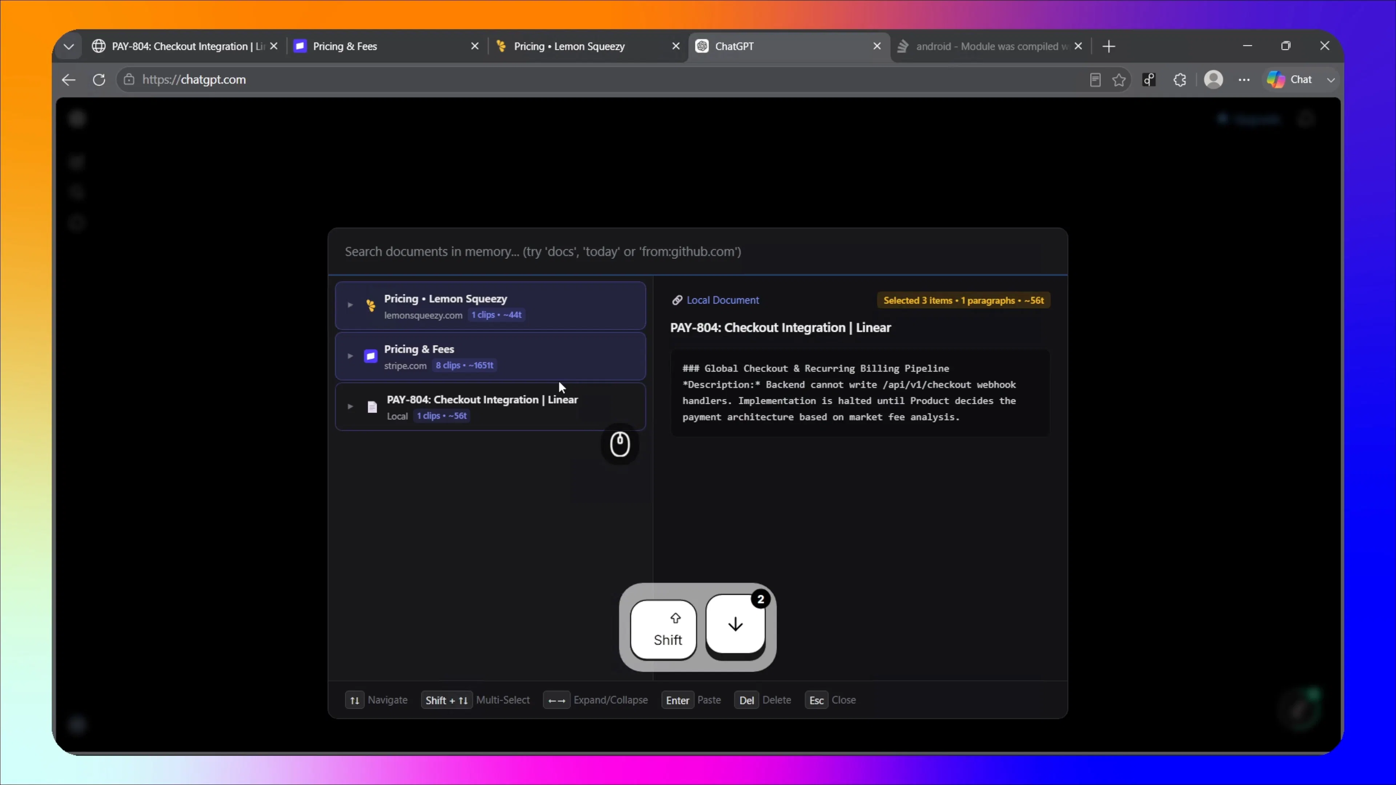
Task: Click stripe.com source label
Action: [x=405, y=366]
